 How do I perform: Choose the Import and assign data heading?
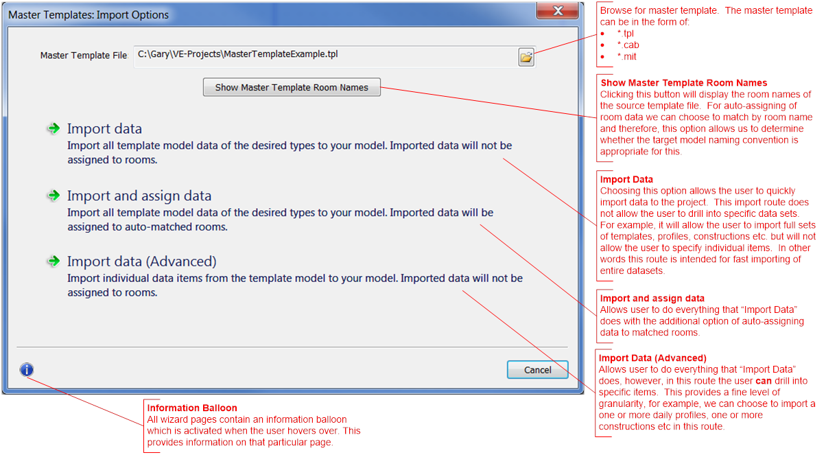coord(139,196)
